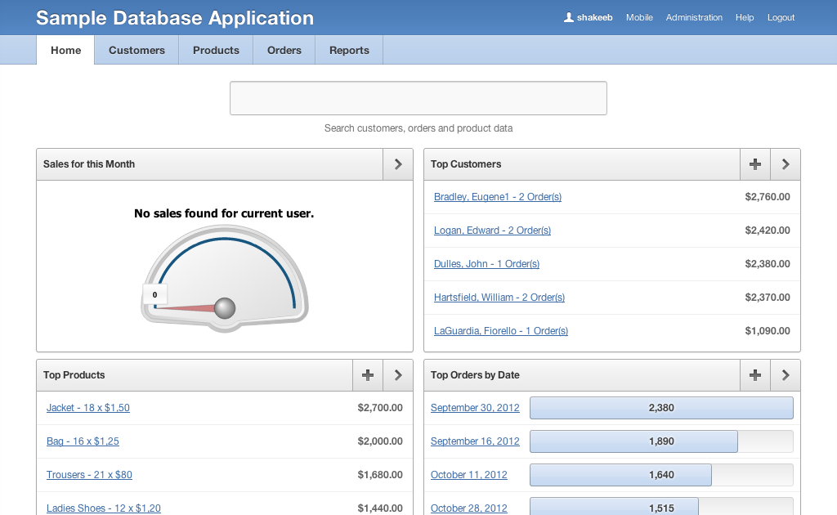The width and height of the screenshot is (837, 515).
Task: Click the arrow icon in Top Orders by Date
Action: click(x=786, y=375)
